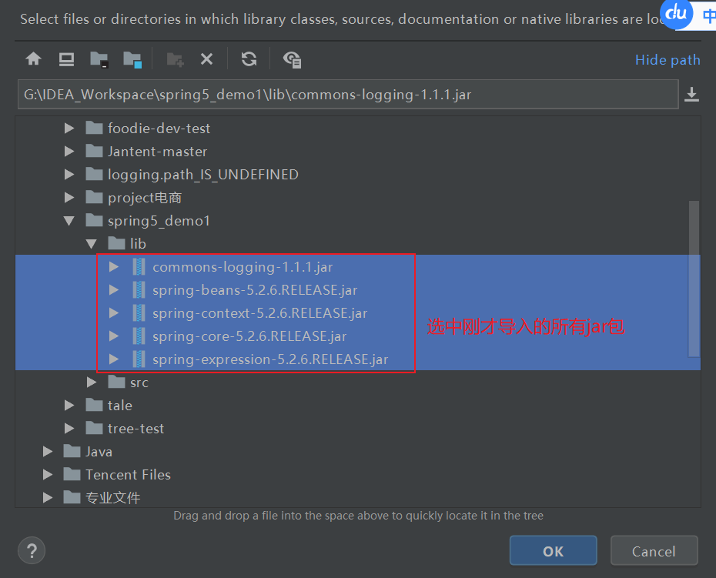
Task: Expand the tale folder
Action: 69,405
